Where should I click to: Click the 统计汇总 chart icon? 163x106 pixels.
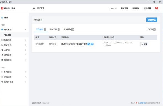tap(2, 45)
